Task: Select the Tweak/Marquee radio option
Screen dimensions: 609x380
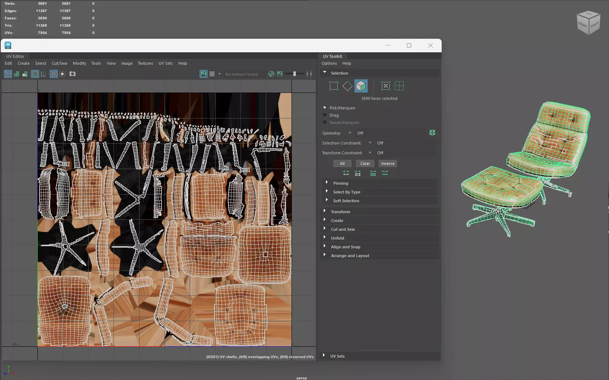Action: point(325,123)
